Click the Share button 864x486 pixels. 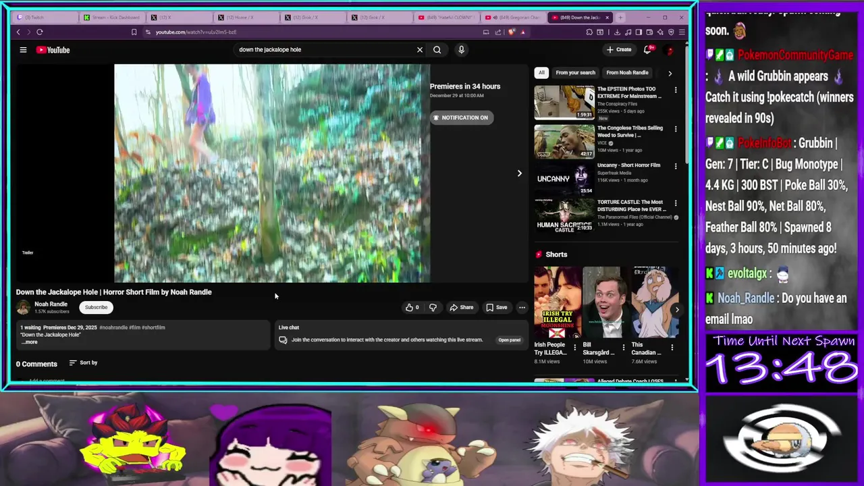[x=462, y=307]
